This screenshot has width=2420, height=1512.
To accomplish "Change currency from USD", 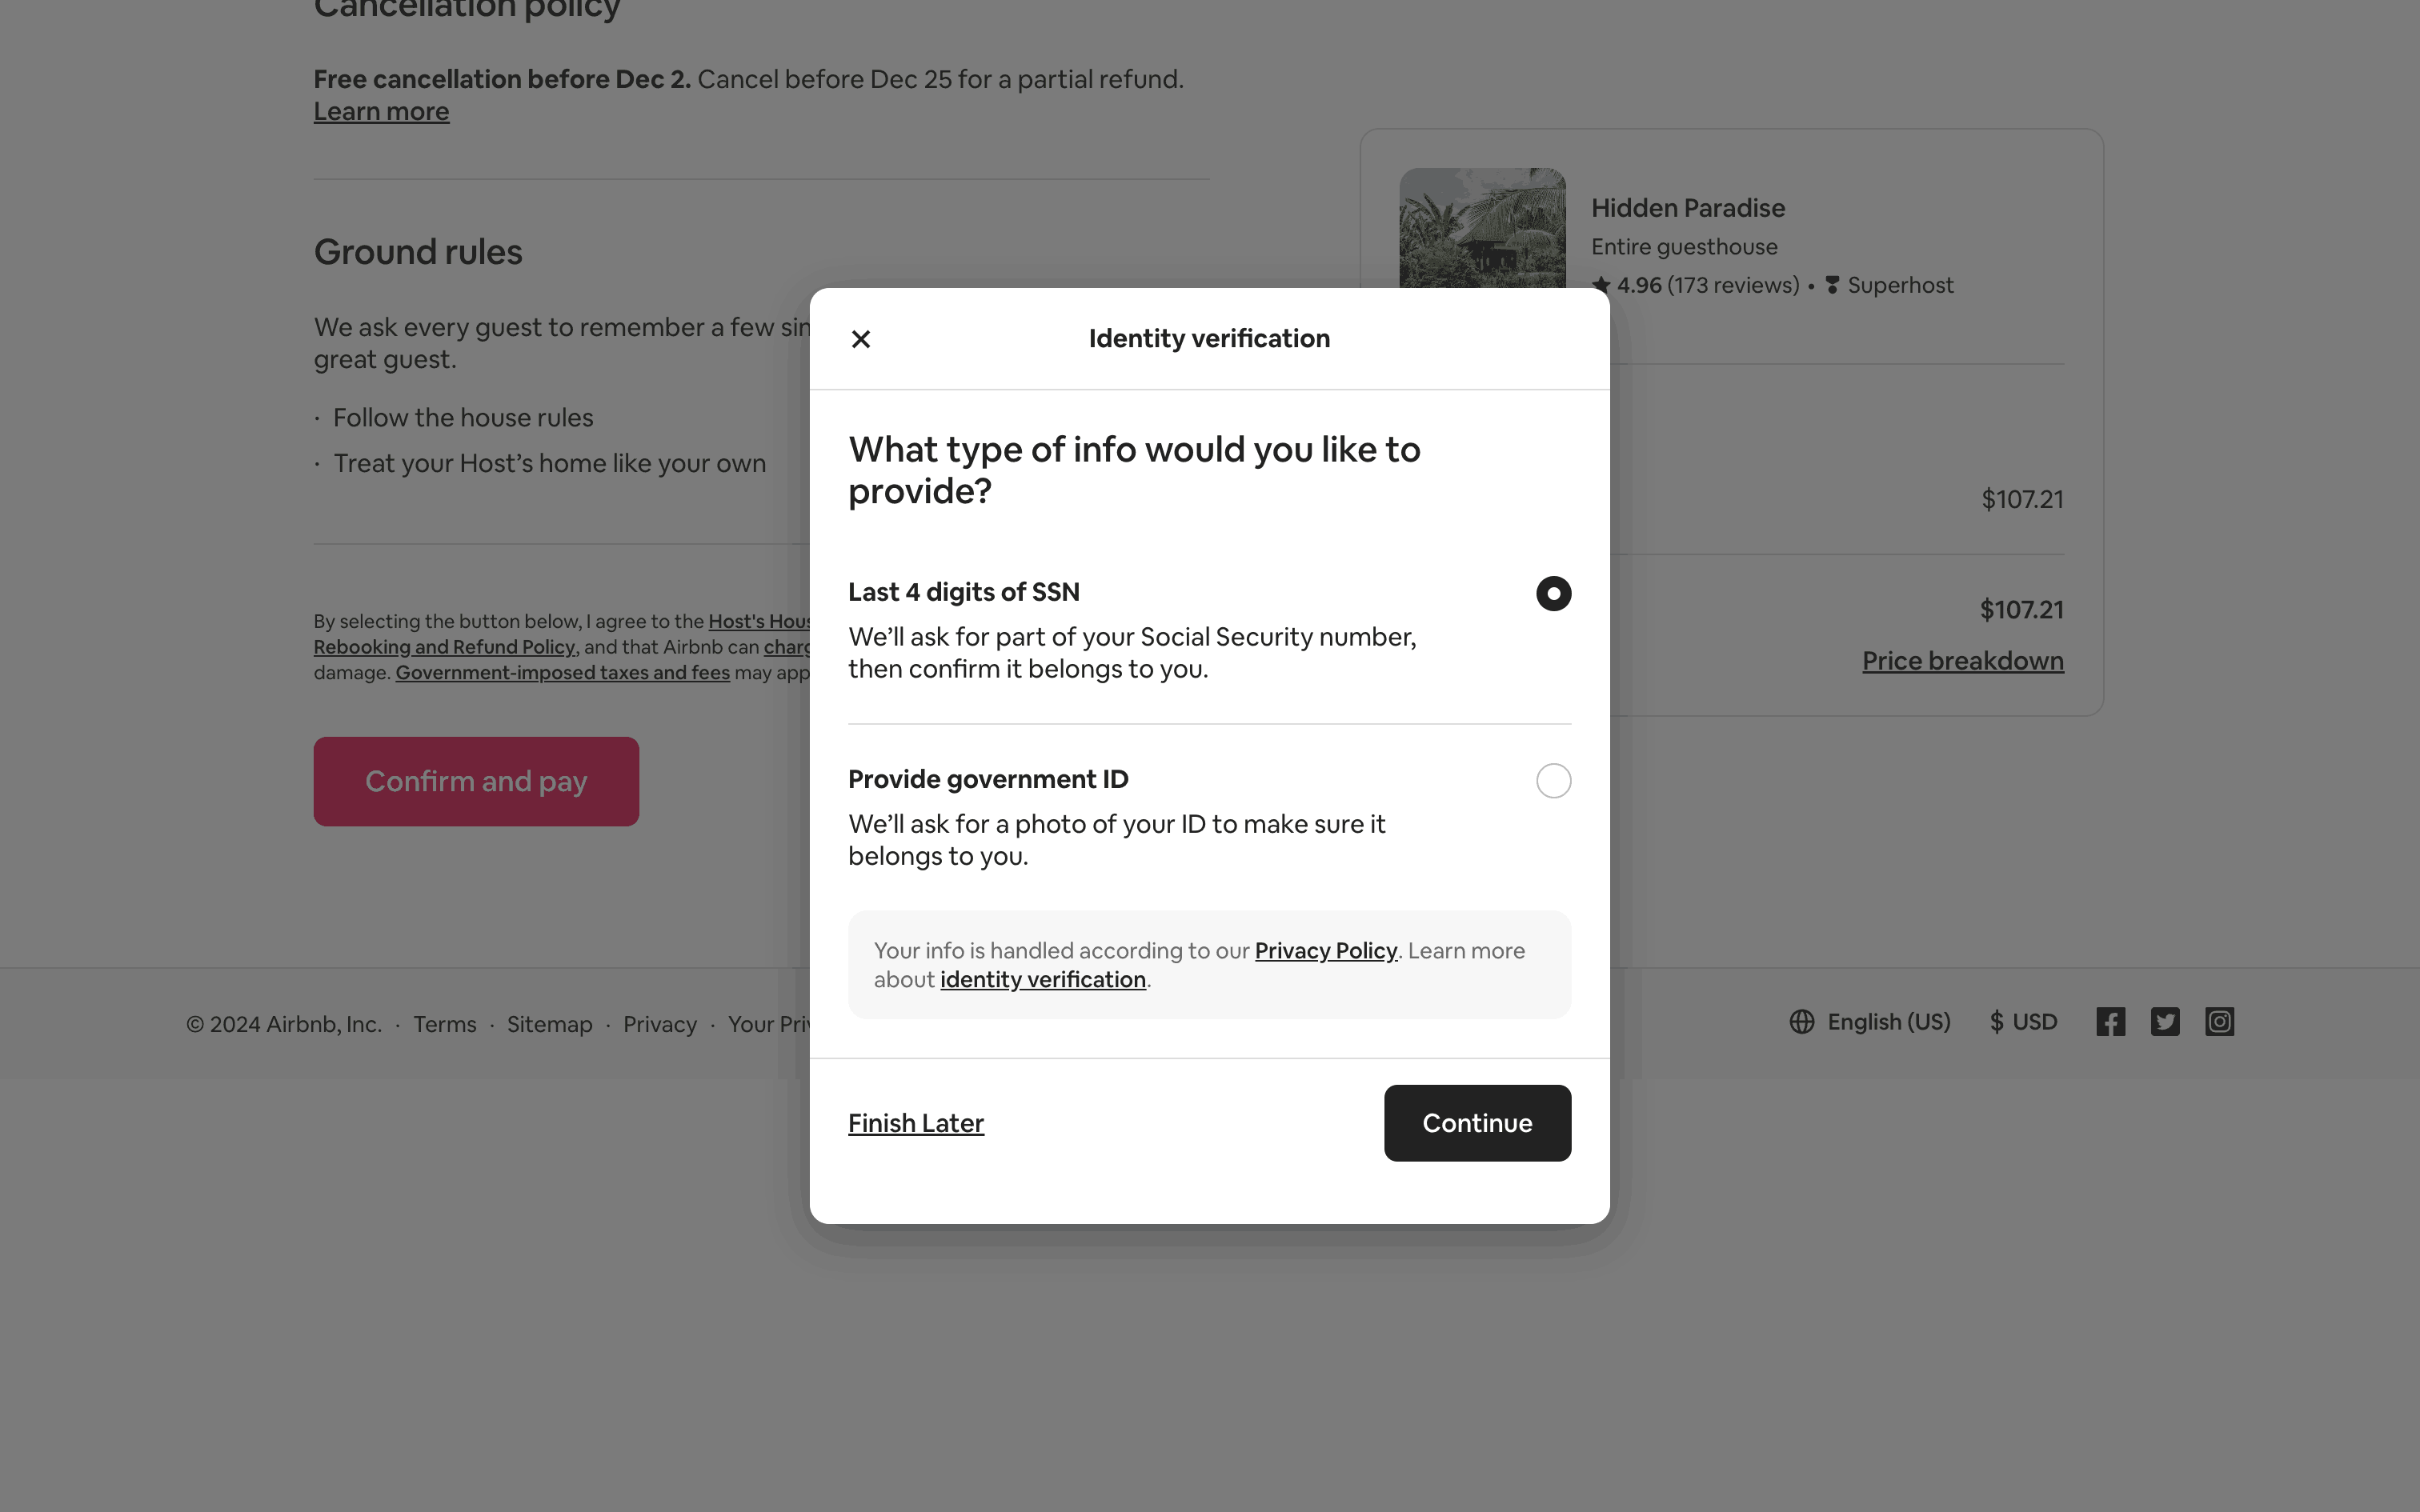I will pyautogui.click(x=2024, y=1022).
